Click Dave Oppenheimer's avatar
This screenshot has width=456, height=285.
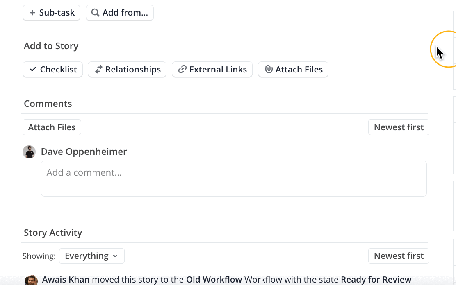[x=29, y=152]
